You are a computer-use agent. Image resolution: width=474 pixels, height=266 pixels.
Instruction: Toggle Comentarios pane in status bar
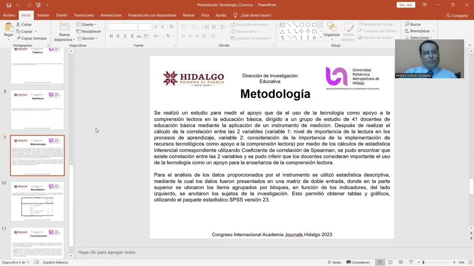pyautogui.click(x=358, y=262)
